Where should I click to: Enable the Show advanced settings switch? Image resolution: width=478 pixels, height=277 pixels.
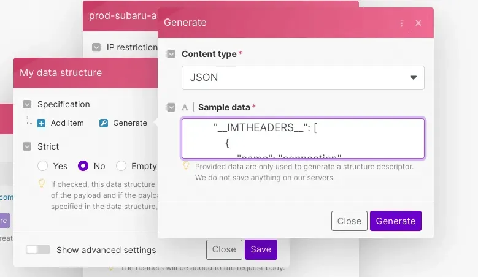tap(38, 250)
